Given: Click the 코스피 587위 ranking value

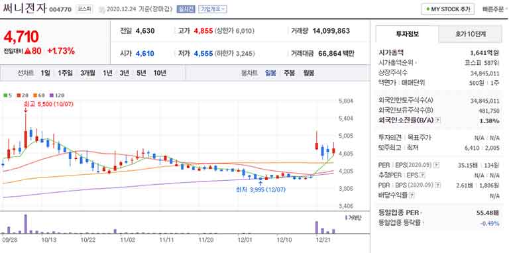Looking at the screenshot, I should pos(482,63).
